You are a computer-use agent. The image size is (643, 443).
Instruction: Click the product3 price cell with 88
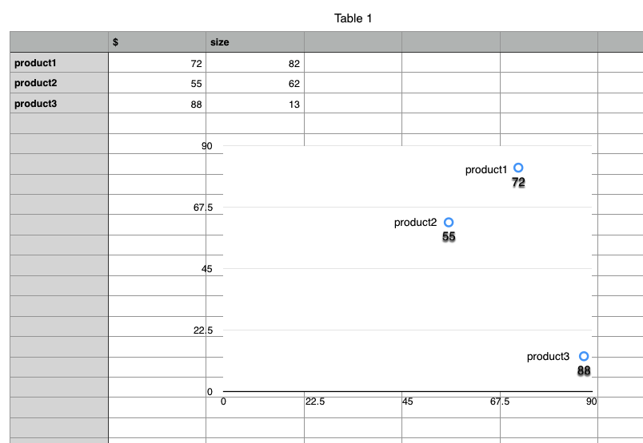[x=157, y=104]
